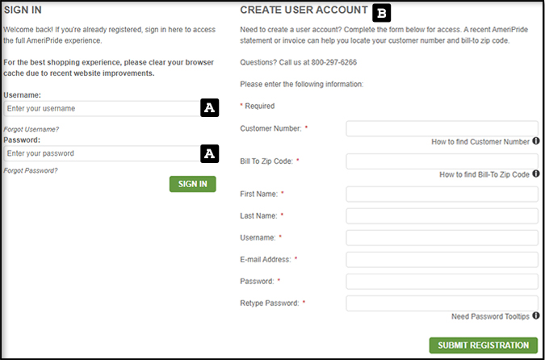
Task: Open the How to find Bill-To Zip Code link
Action: [484, 174]
